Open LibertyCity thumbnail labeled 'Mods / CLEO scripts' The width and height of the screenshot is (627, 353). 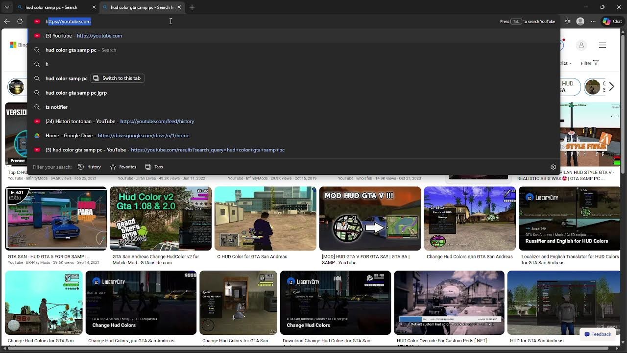pyautogui.click(x=336, y=303)
